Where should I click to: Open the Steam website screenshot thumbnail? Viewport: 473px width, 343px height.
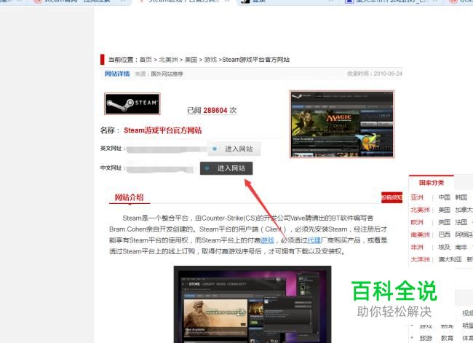click(342, 124)
